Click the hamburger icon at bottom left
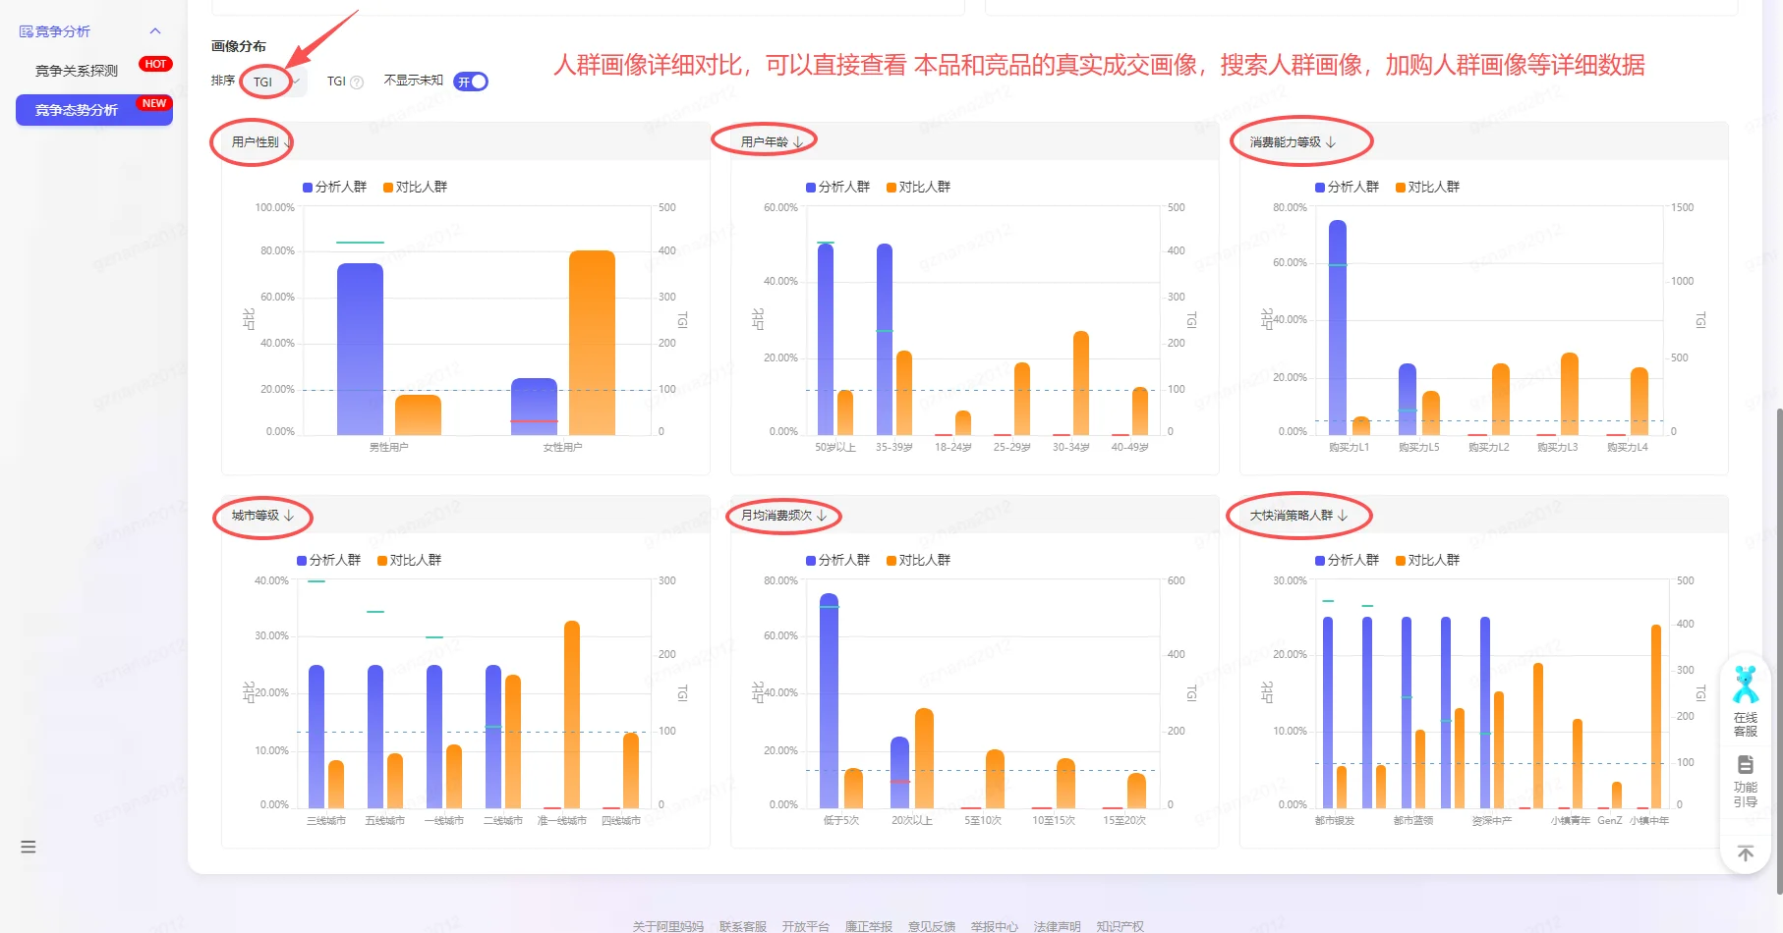The width and height of the screenshot is (1783, 933). tap(28, 847)
